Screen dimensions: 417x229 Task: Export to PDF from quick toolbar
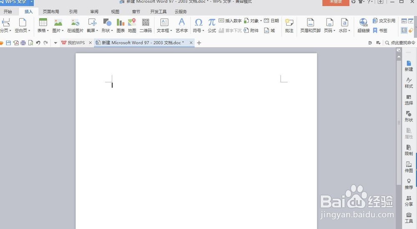pos(16,43)
